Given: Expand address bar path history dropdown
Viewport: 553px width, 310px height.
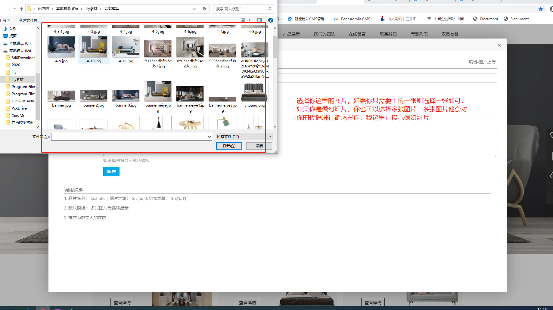Looking at the screenshot, I should [194, 9].
